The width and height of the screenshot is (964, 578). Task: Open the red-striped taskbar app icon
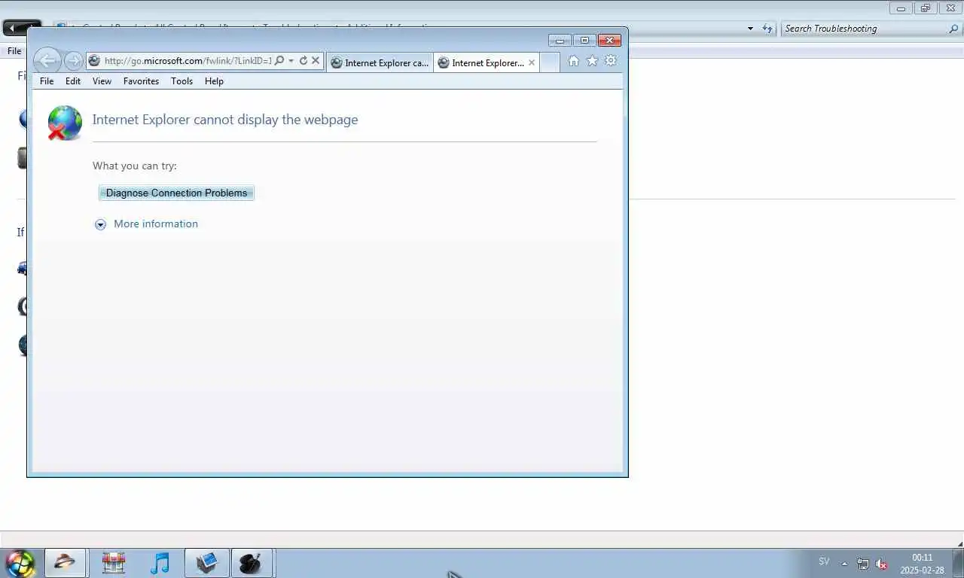[114, 563]
